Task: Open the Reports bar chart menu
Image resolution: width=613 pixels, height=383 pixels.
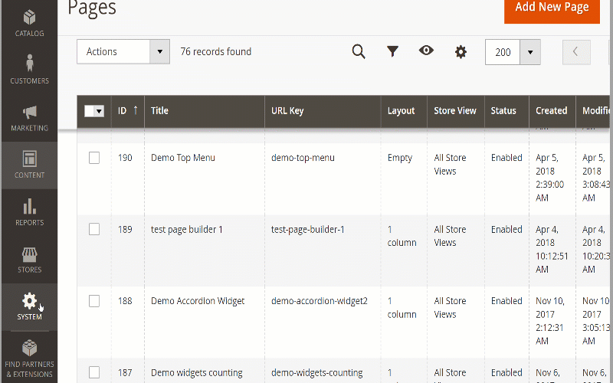Action: pyautogui.click(x=29, y=212)
